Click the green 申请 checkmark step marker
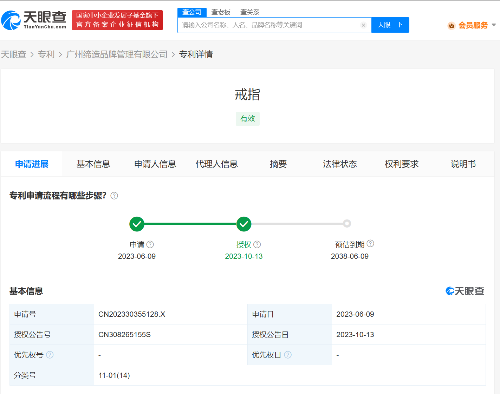Image resolution: width=500 pixels, height=394 pixels. tap(137, 224)
